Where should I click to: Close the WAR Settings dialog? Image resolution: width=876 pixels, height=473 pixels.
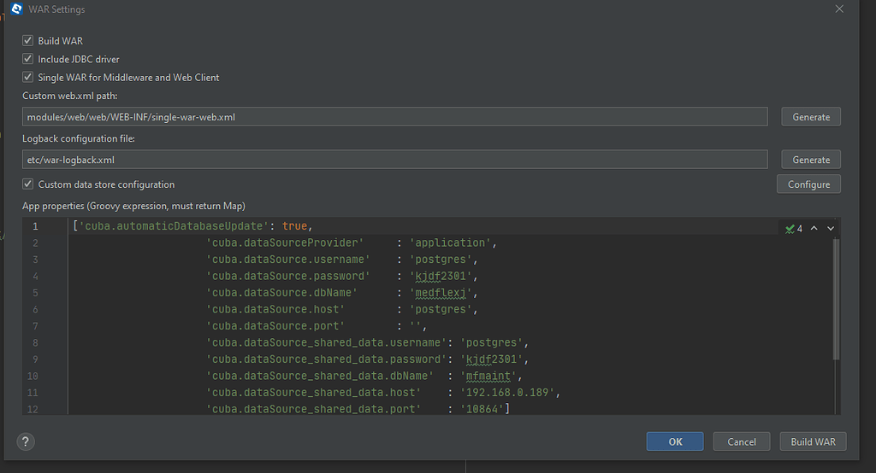[x=839, y=9]
